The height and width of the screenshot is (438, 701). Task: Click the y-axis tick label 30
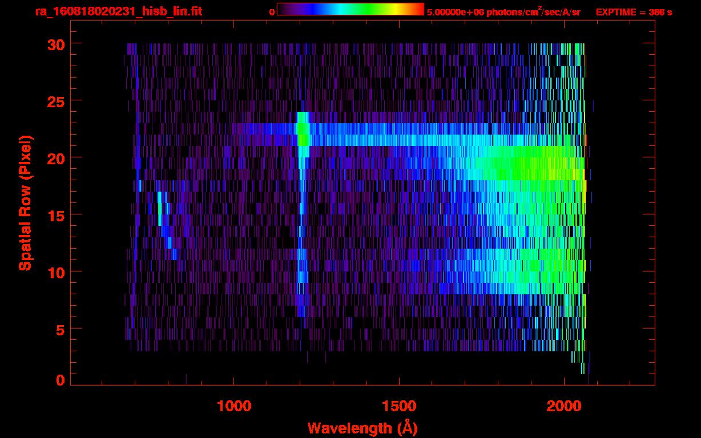click(55, 44)
